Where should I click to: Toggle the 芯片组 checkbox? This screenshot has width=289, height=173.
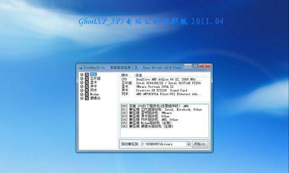[87, 79]
